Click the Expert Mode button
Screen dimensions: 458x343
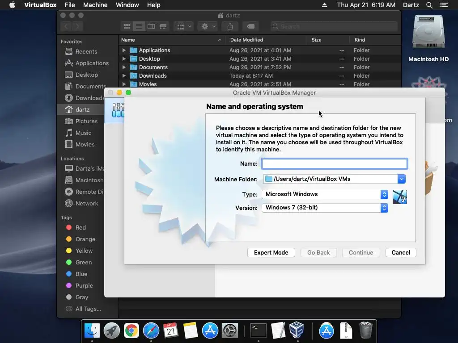pyautogui.click(x=271, y=253)
